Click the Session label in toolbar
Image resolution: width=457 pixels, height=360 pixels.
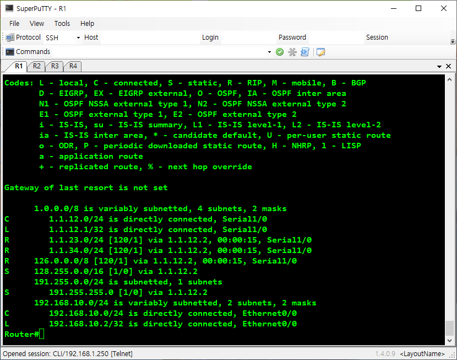377,37
